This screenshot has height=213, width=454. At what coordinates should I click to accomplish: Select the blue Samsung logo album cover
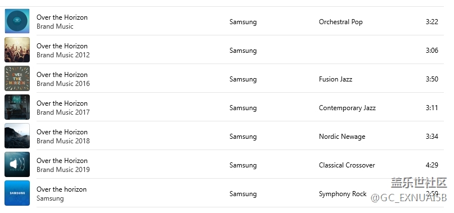pyautogui.click(x=17, y=193)
